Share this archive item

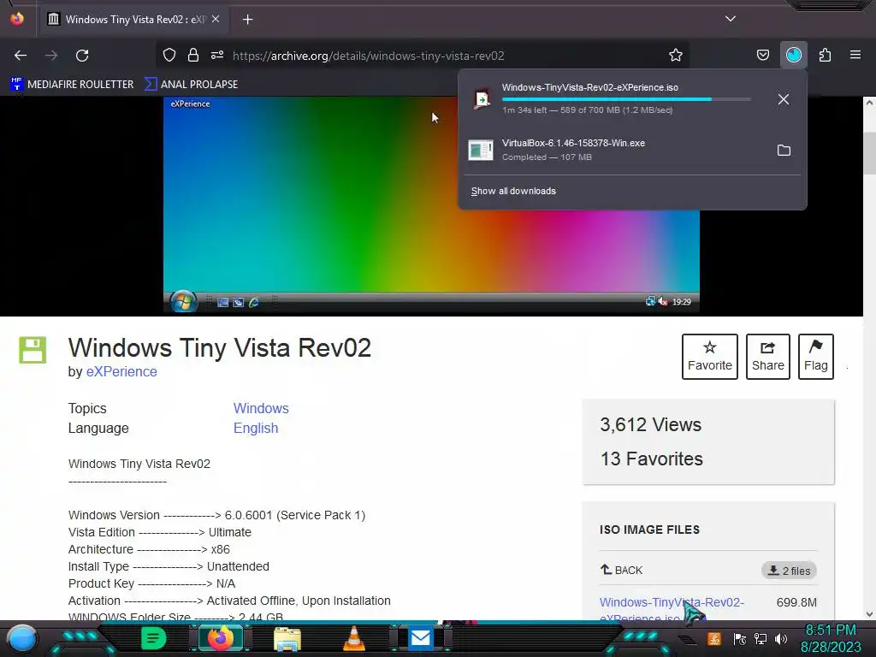(x=767, y=357)
